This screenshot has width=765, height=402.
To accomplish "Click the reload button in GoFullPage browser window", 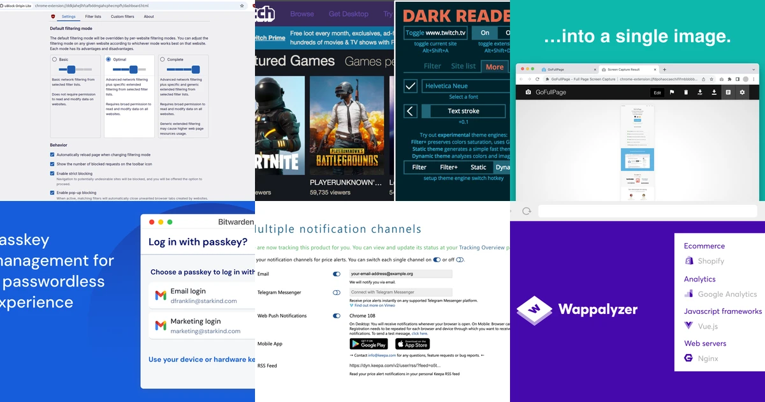I will [537, 79].
